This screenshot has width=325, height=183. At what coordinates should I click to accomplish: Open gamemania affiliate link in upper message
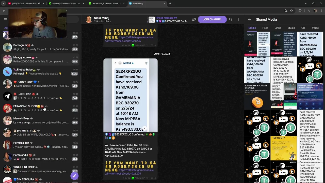click(x=129, y=39)
